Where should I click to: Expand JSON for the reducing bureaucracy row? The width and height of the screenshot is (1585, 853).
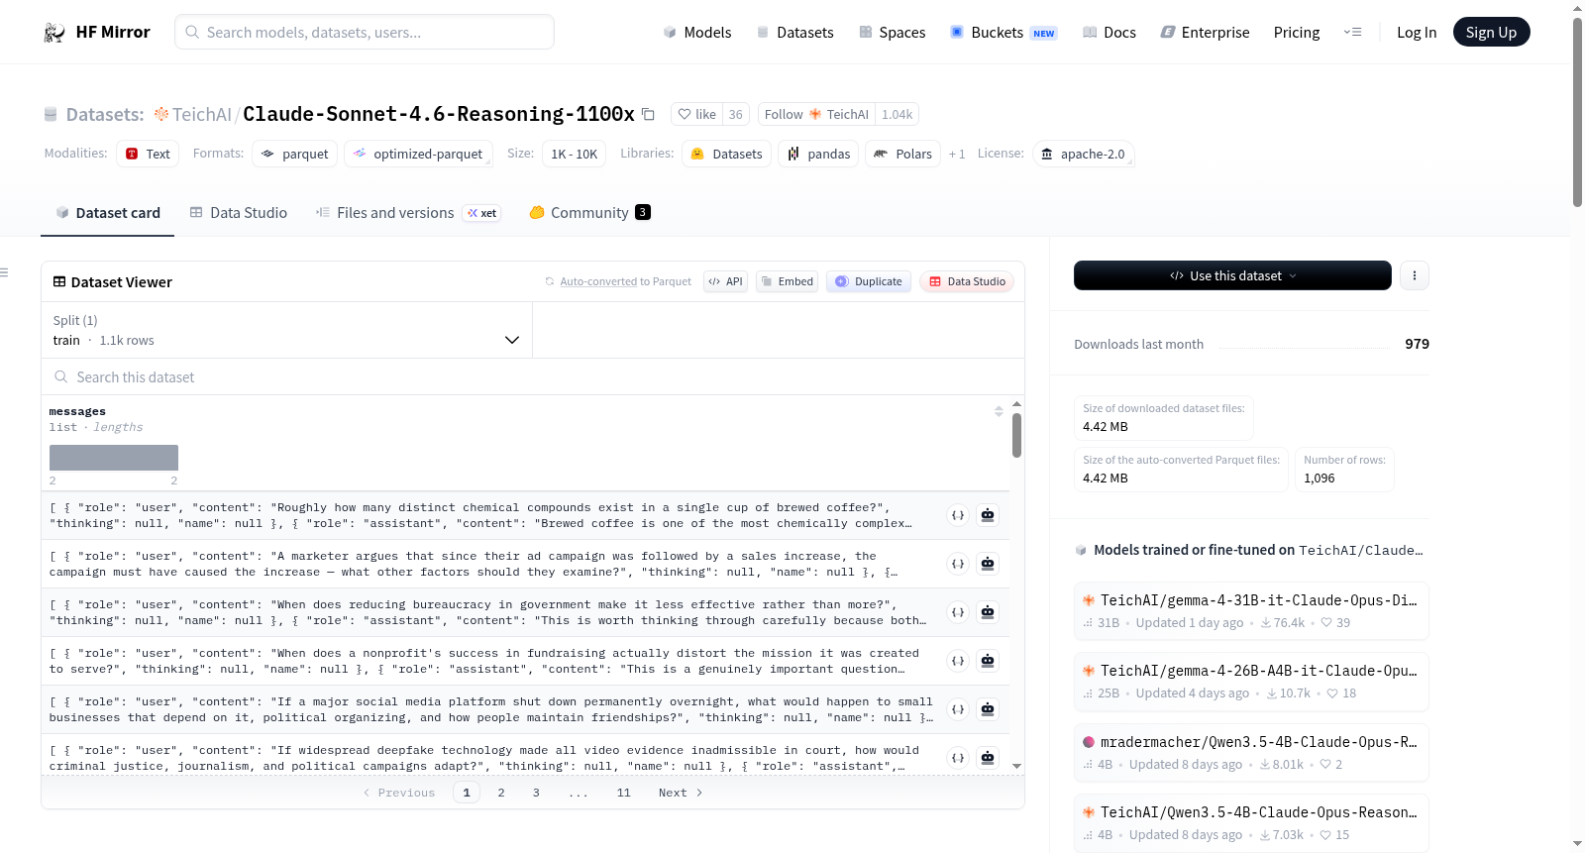click(x=957, y=612)
